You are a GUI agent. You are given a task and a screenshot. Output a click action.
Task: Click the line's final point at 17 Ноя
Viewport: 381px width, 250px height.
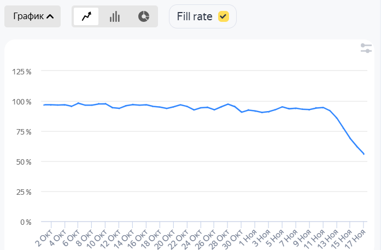(x=364, y=154)
